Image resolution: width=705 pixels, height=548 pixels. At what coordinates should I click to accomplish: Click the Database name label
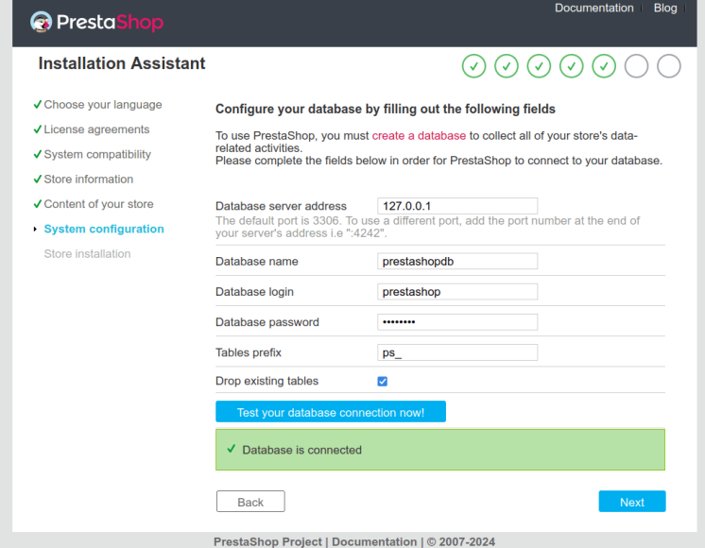click(x=257, y=261)
